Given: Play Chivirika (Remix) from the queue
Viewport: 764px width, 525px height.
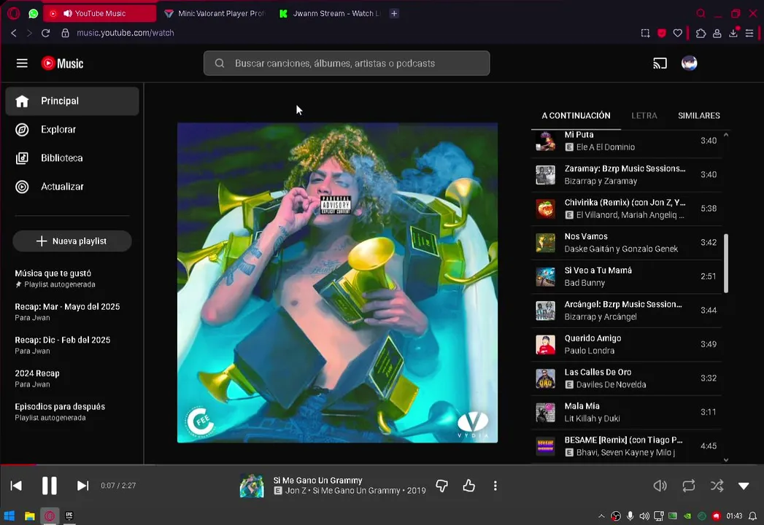Looking at the screenshot, I should coord(626,209).
